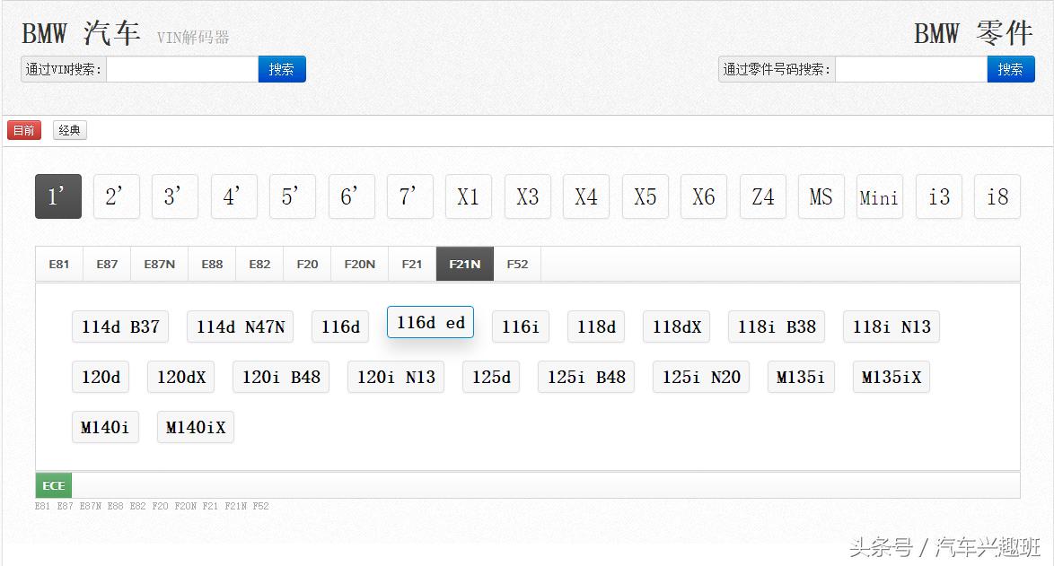Select the 116d ed model
Image resolution: width=1054 pixels, height=566 pixels.
click(x=431, y=322)
